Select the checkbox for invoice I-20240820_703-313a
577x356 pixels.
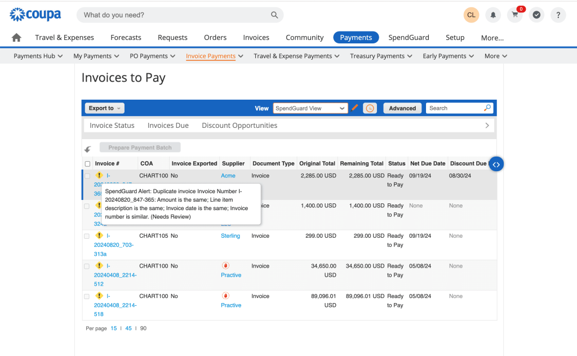[x=87, y=236]
